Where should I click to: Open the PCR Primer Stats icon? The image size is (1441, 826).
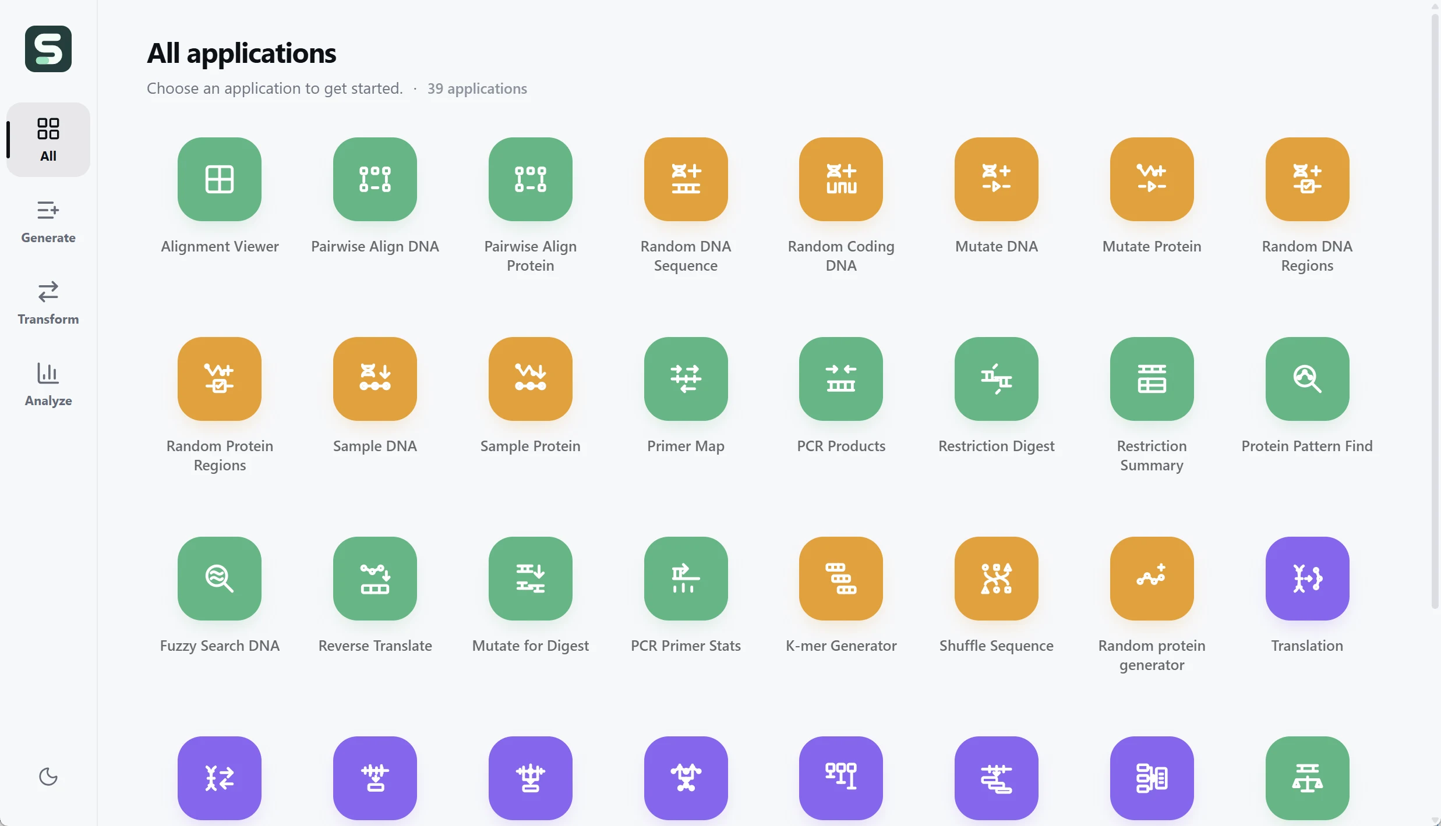click(686, 579)
